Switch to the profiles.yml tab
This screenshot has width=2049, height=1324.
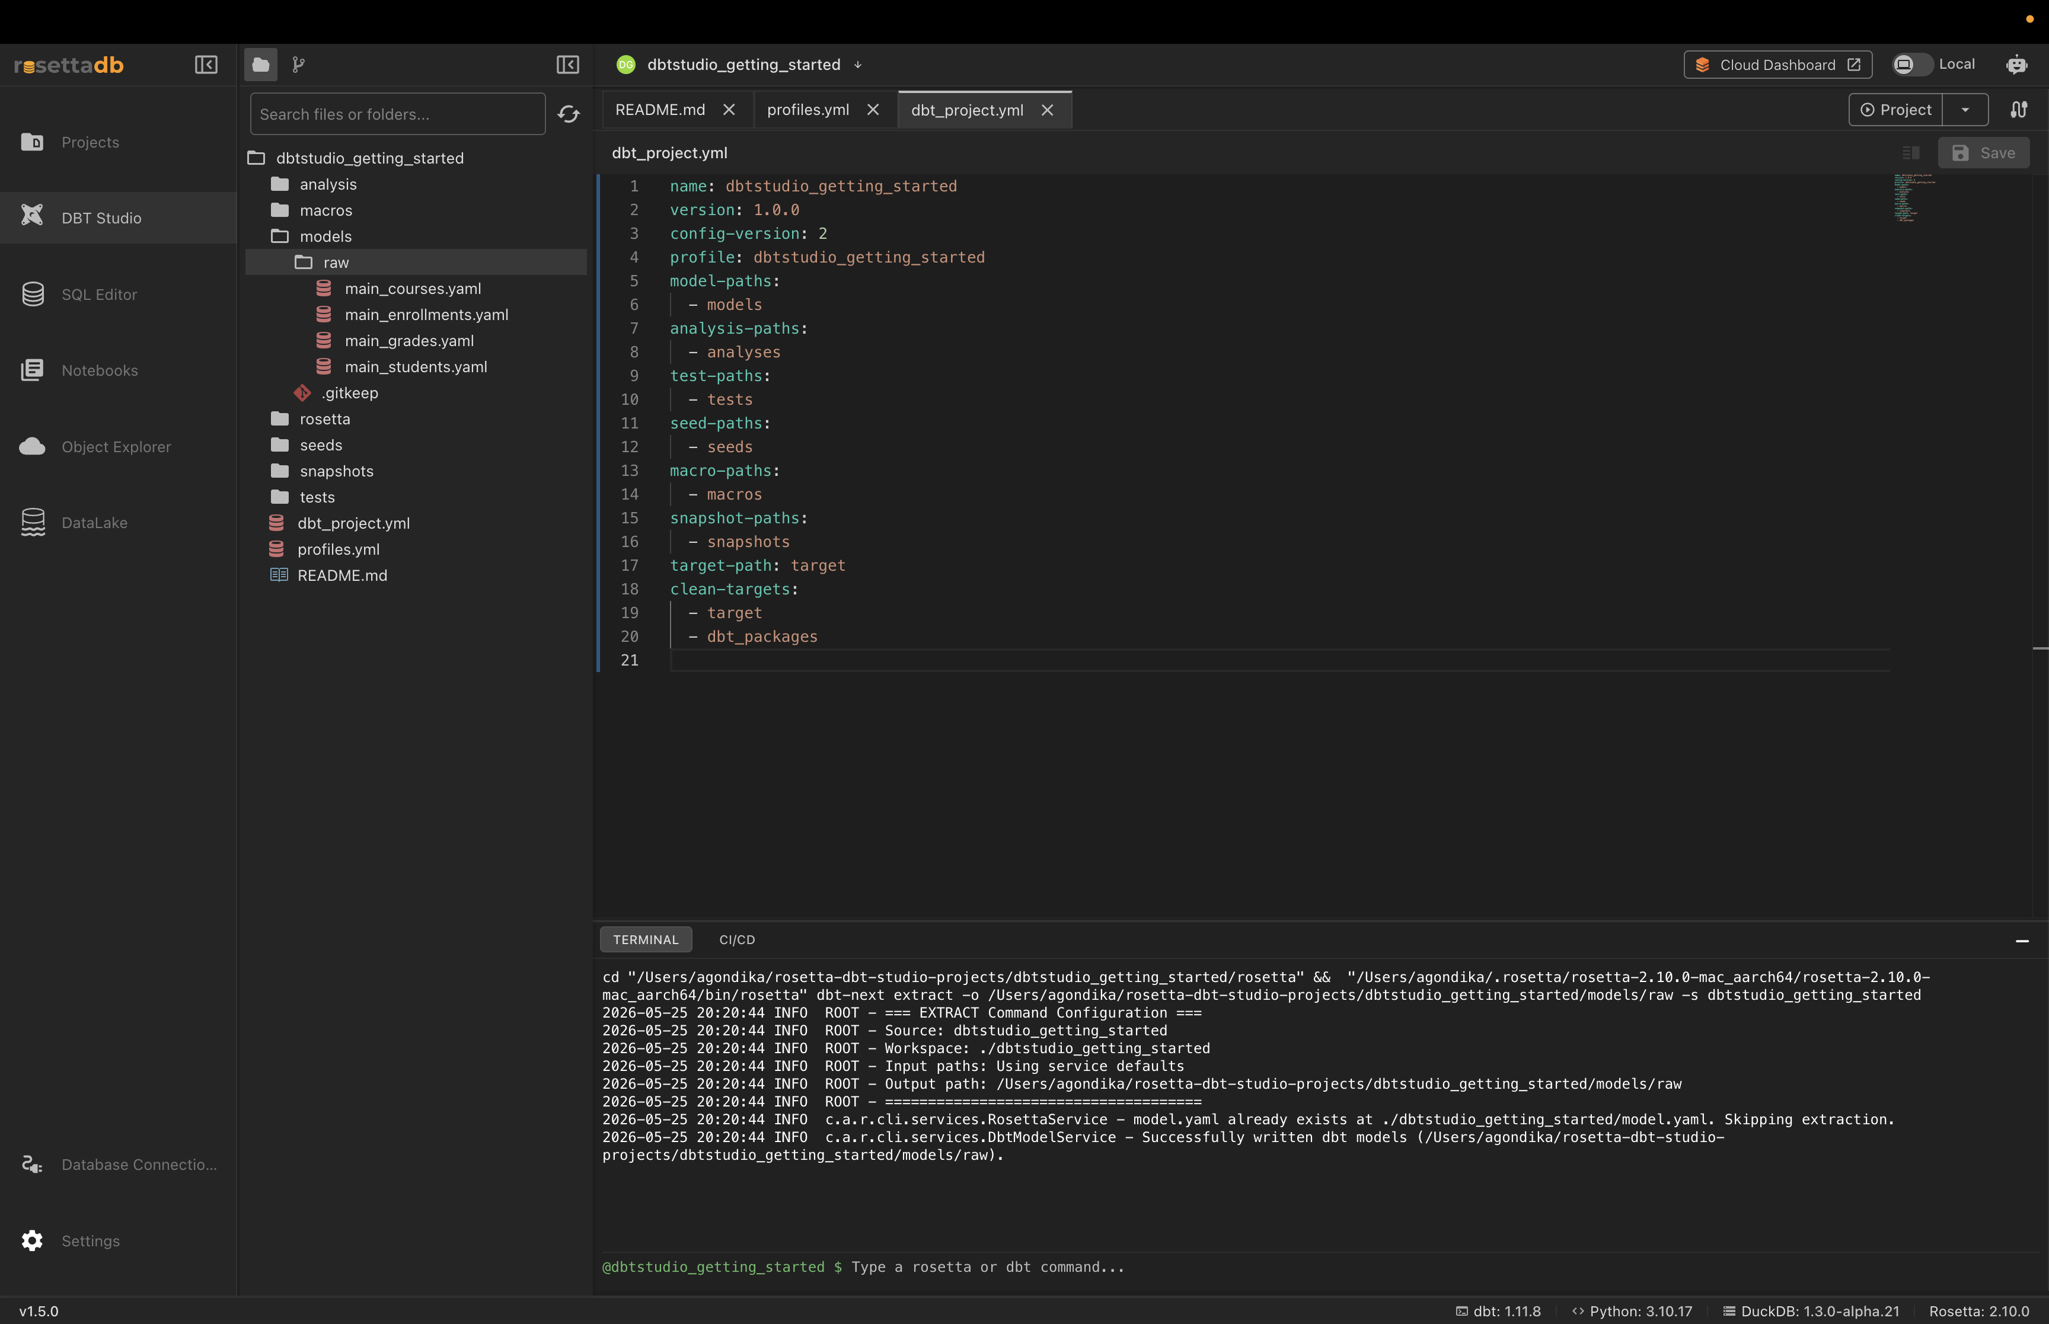(x=808, y=110)
